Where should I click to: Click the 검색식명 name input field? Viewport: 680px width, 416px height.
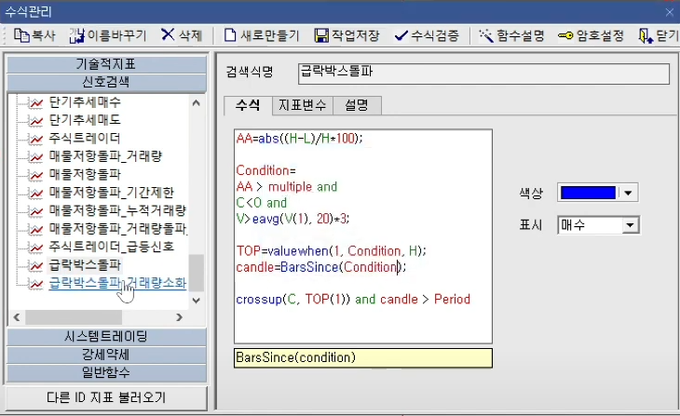[483, 72]
